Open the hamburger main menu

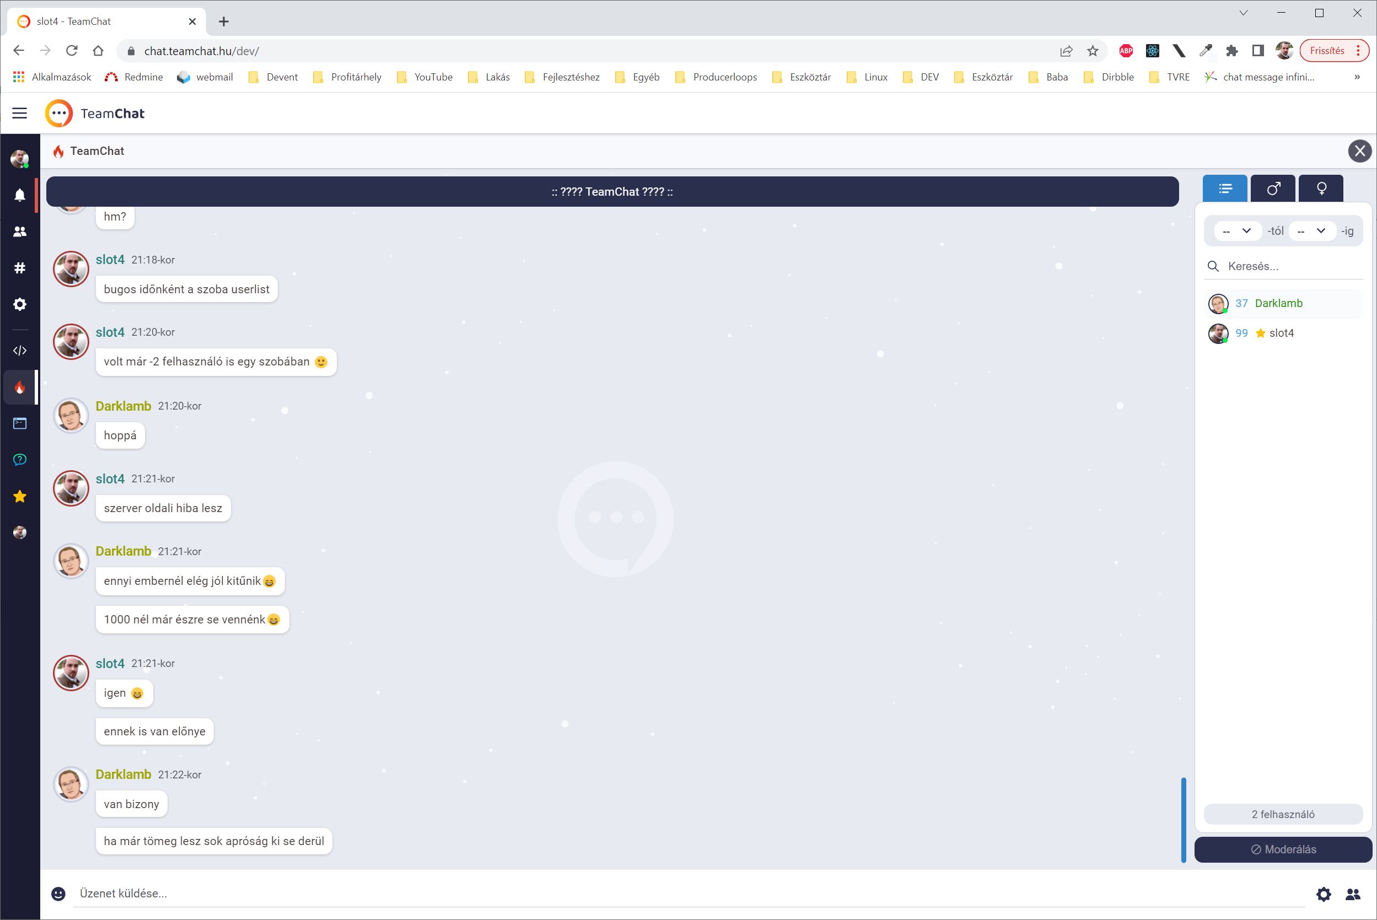tap(19, 113)
